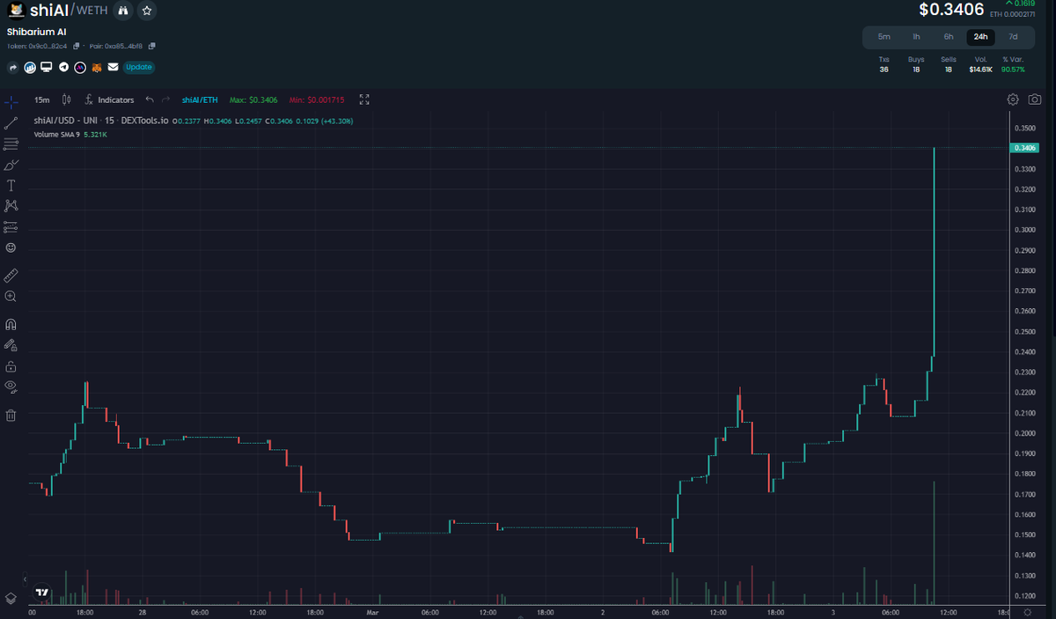Select the trend line drawing tool
The width and height of the screenshot is (1056, 619).
tap(11, 122)
